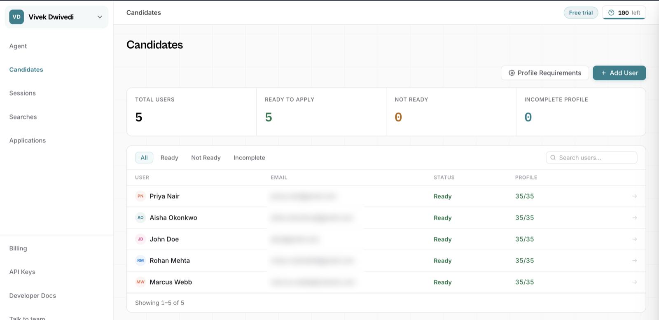Click Ready status for Aisha Okonkwo

point(442,218)
